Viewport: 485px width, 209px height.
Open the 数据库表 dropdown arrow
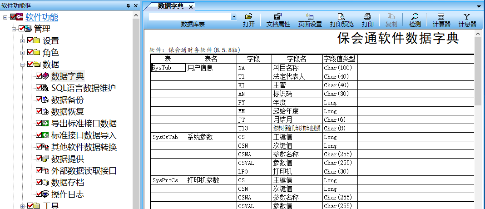(234, 17)
